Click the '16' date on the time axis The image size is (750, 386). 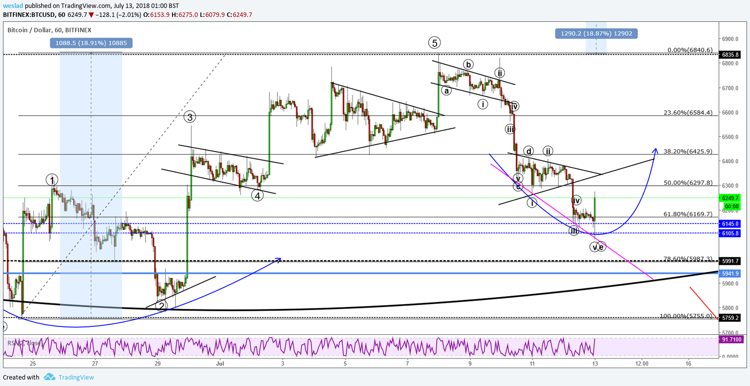[x=688, y=364]
